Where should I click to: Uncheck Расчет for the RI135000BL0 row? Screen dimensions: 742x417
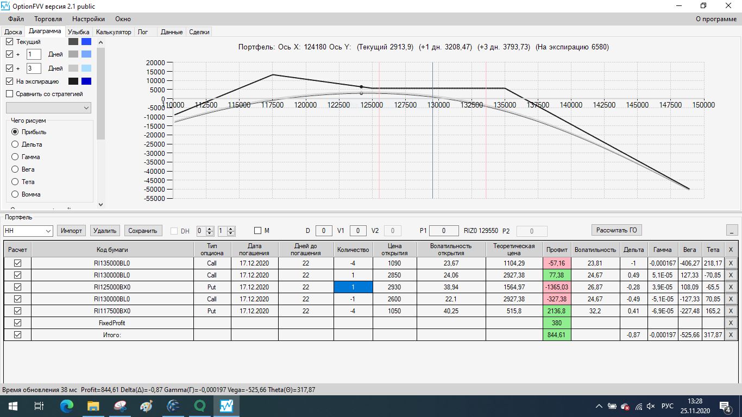pyautogui.click(x=17, y=263)
